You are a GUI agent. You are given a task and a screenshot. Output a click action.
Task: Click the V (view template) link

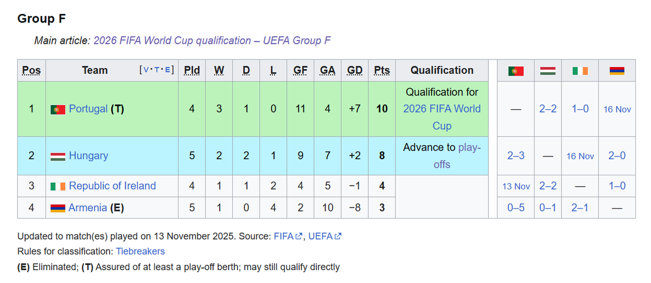coord(145,70)
